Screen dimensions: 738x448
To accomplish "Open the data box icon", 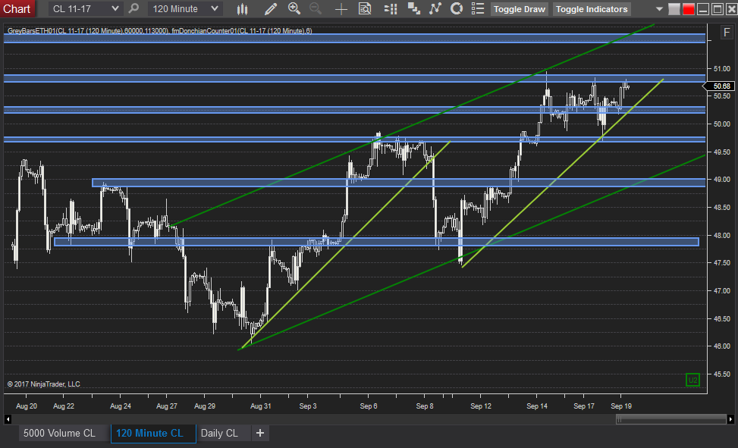I will coord(365,8).
